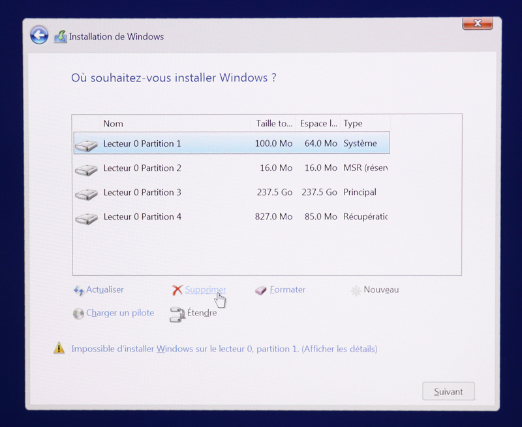Click the 64.0 Mo free space cell
522x427 pixels.
[320, 143]
